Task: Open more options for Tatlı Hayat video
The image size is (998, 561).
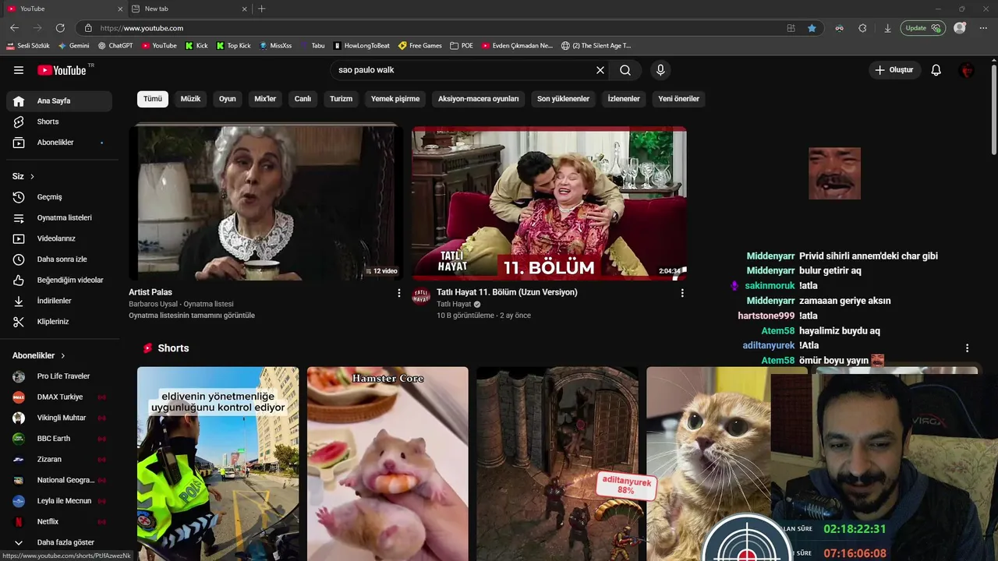Action: coord(682,293)
